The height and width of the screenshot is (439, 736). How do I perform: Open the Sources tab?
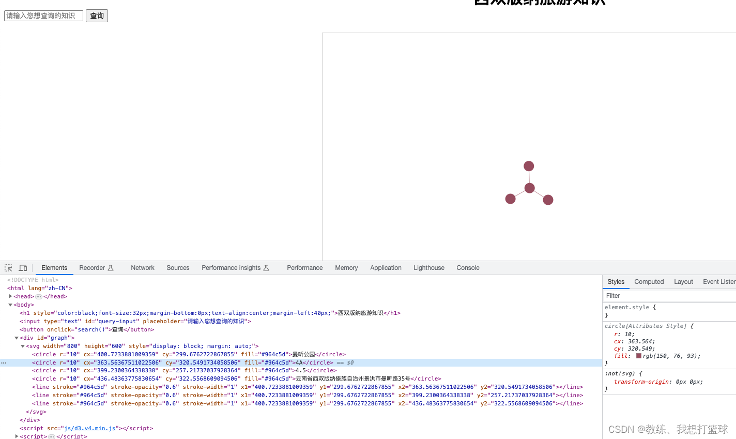pyautogui.click(x=178, y=268)
